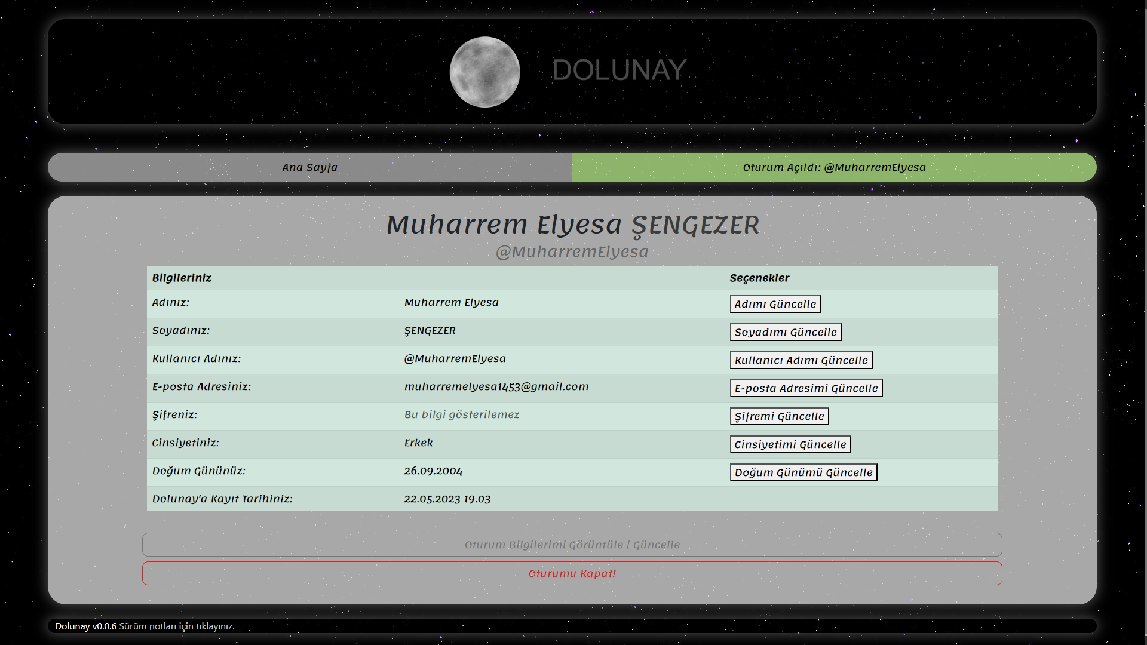Click the Seçenekler column header
Image resolution: width=1147 pixels, height=645 pixels.
pyautogui.click(x=759, y=278)
